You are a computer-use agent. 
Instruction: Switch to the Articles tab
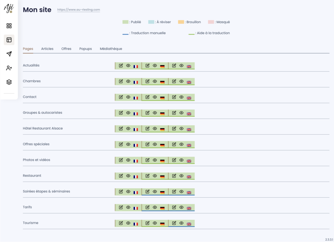click(x=47, y=49)
